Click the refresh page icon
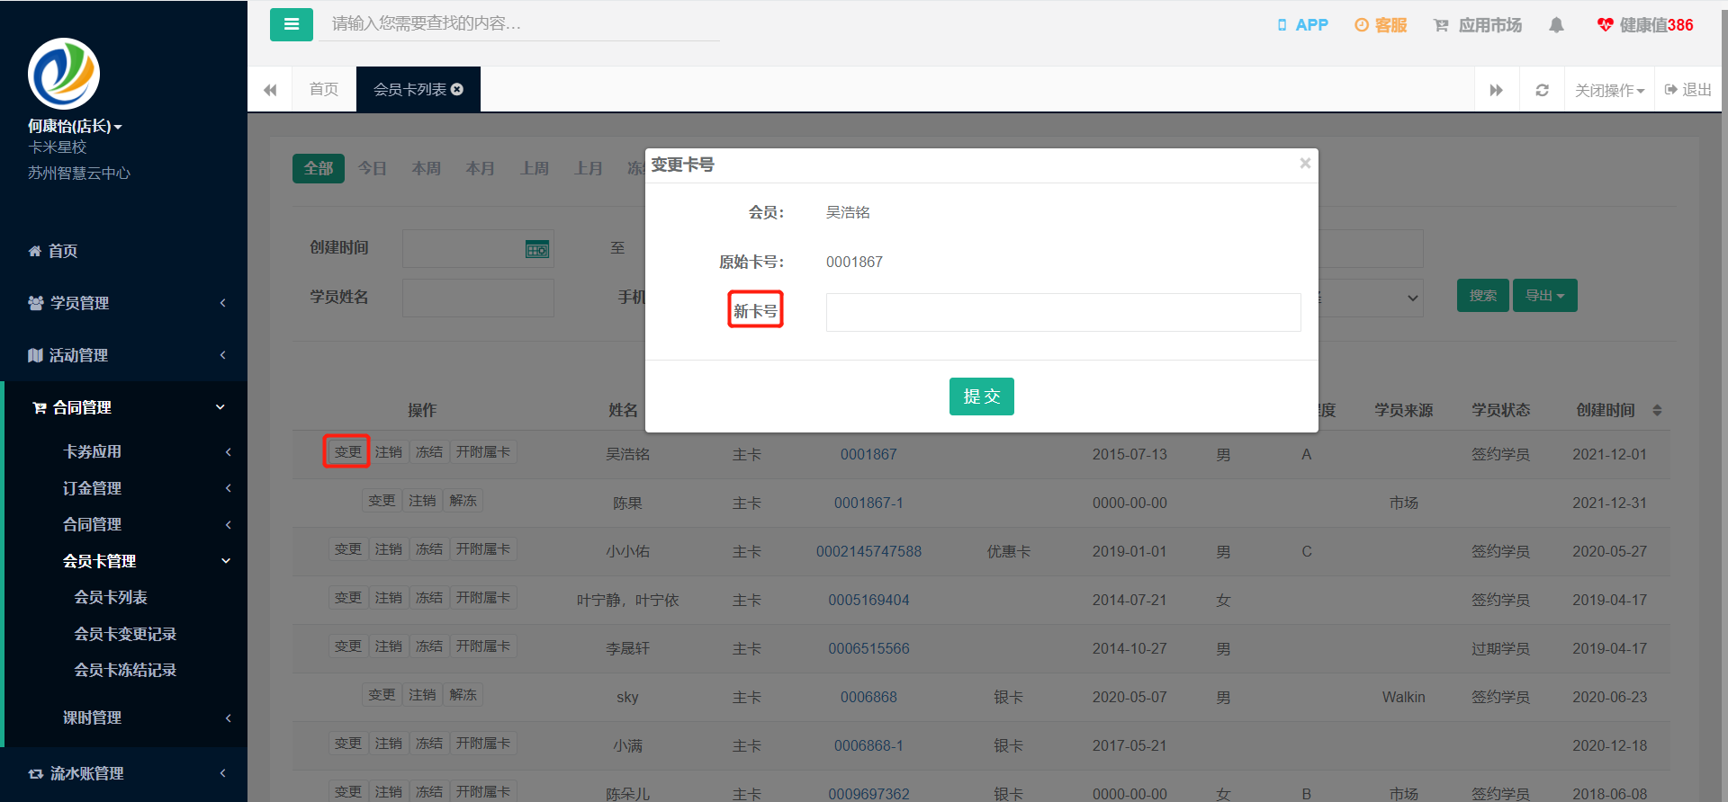This screenshot has width=1728, height=802. pyautogui.click(x=1542, y=90)
